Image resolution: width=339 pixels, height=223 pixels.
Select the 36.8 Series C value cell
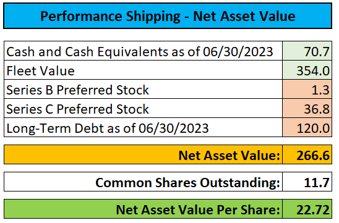tap(307, 108)
